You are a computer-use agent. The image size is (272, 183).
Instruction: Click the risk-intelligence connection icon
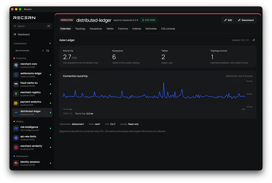16,128
